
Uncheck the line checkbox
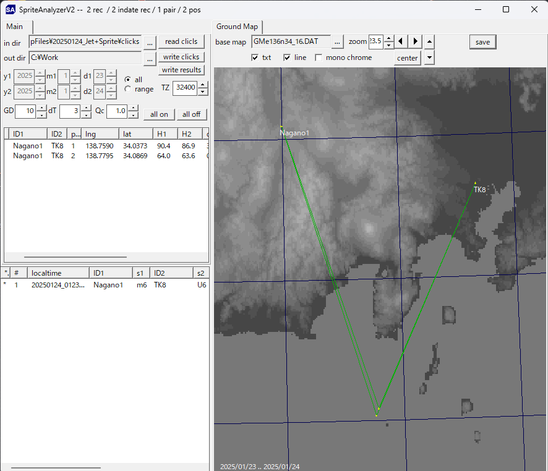point(287,57)
